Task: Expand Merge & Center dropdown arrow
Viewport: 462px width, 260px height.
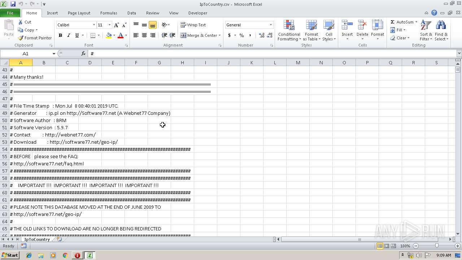Action: (x=219, y=35)
